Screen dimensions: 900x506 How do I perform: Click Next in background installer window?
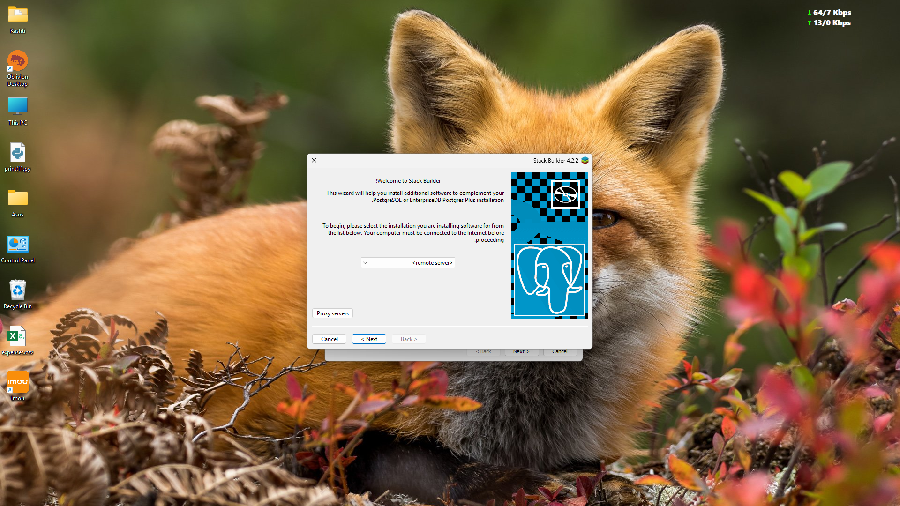(521, 352)
